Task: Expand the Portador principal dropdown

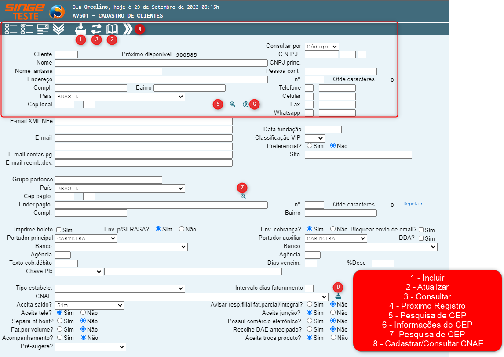Action: (86, 238)
